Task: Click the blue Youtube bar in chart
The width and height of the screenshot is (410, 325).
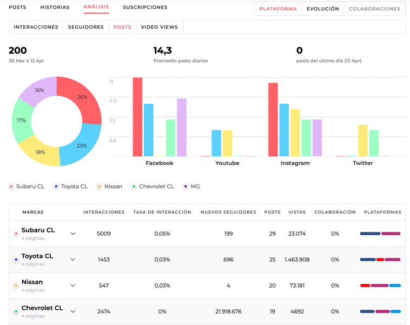Action: 216,143
